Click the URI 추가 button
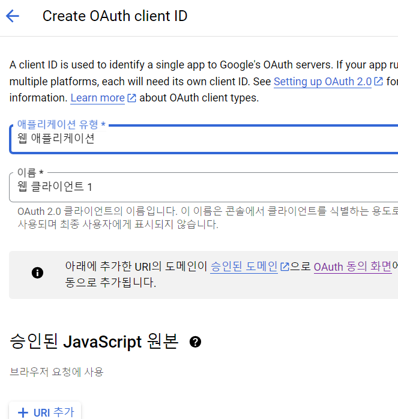398x419 pixels. click(x=45, y=412)
